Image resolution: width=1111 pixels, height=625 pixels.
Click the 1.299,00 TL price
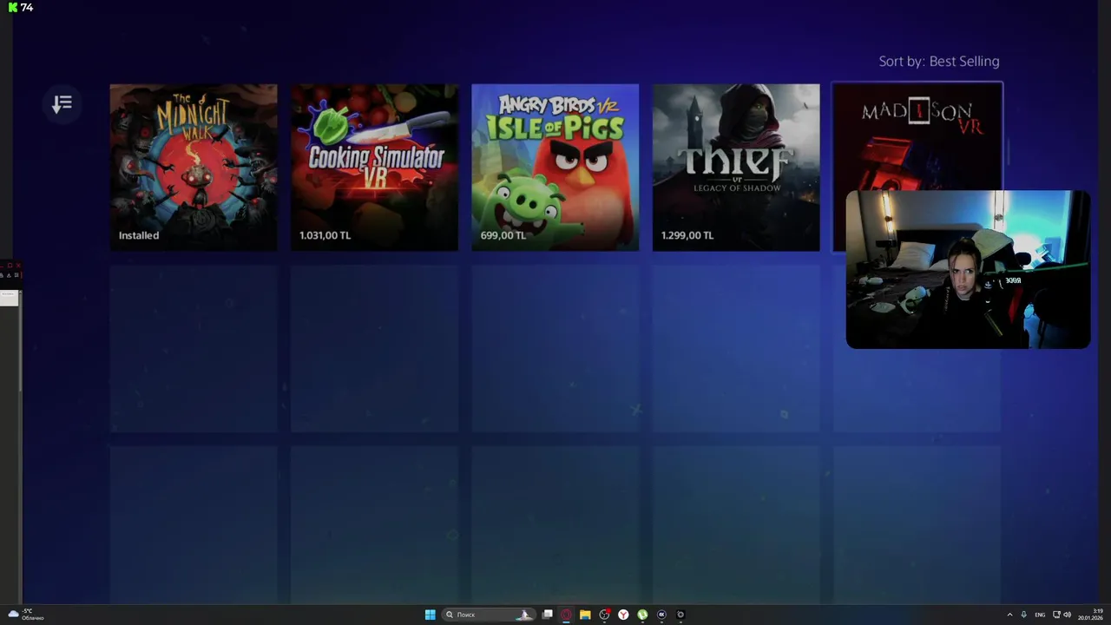687,235
